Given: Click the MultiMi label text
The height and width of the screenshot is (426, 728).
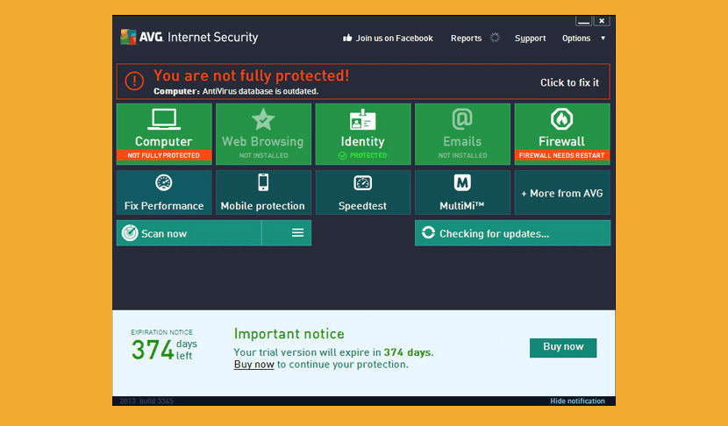Looking at the screenshot, I should 462,206.
